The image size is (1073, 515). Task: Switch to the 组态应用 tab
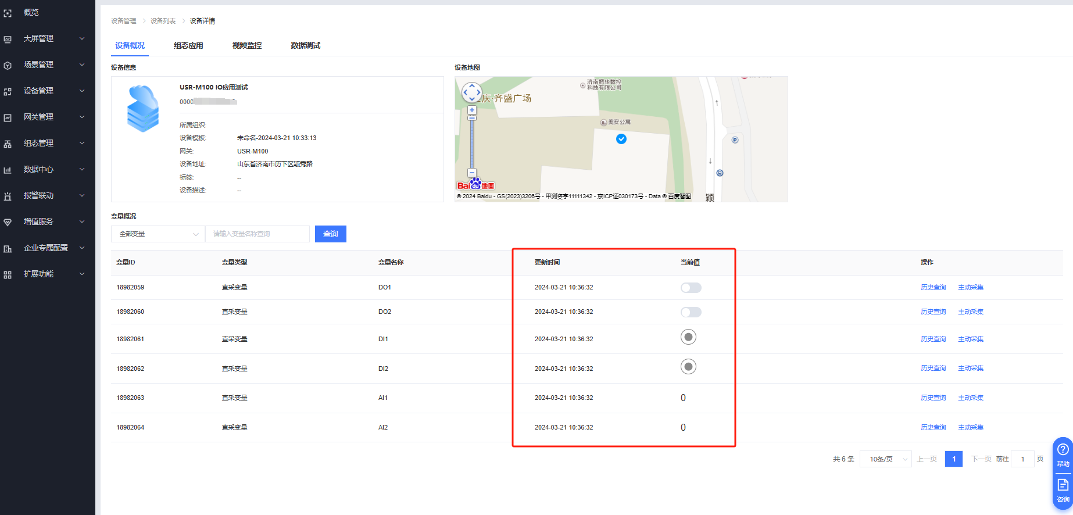(188, 45)
